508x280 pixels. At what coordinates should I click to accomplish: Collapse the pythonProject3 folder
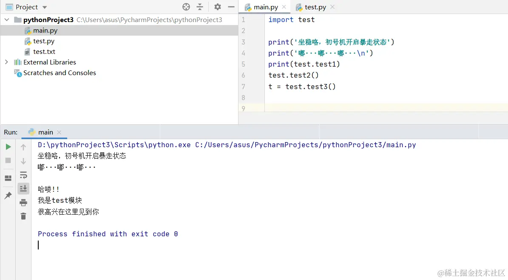[7, 20]
